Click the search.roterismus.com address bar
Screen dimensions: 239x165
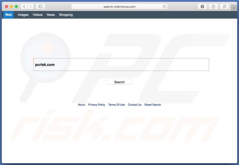[119, 7]
